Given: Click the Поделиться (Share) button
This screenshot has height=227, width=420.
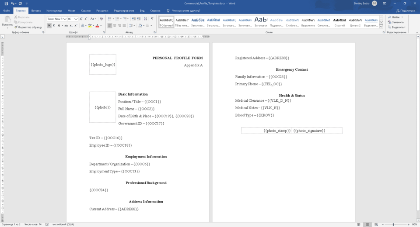Looking at the screenshot, I should [406, 10].
